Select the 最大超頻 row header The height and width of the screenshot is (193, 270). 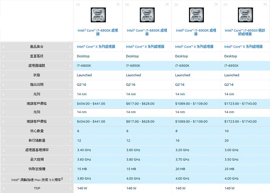click(37, 159)
